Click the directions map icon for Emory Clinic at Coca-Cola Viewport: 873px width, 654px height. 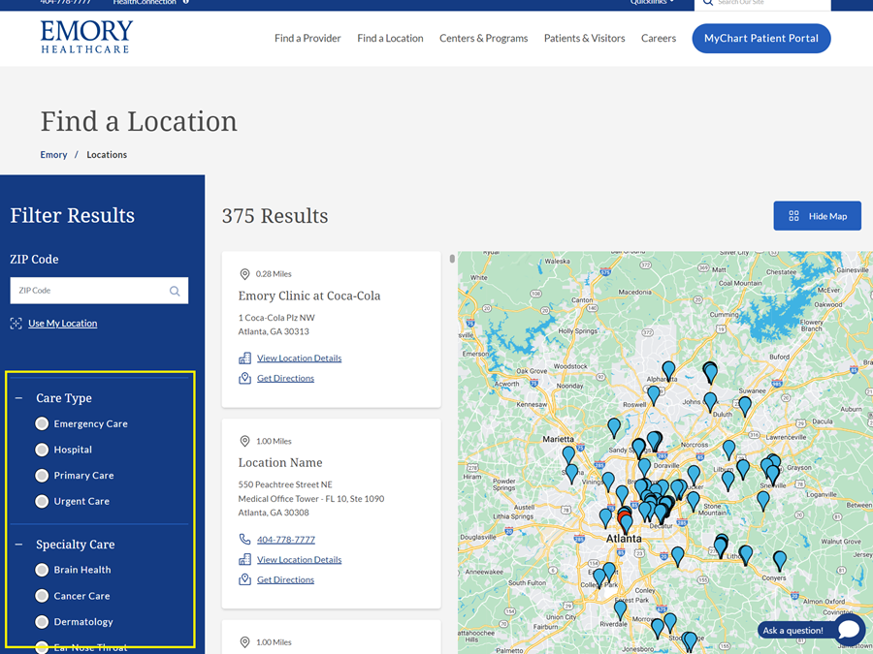click(x=245, y=378)
